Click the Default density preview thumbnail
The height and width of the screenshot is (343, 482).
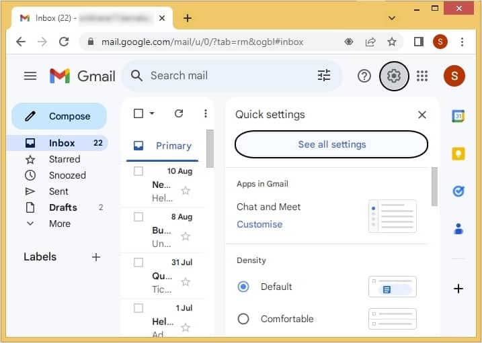click(x=393, y=287)
